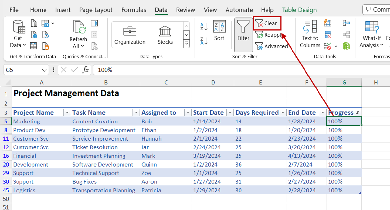390x210 pixels.
Task: Open the Formulas ribbon tab
Action: point(133,10)
